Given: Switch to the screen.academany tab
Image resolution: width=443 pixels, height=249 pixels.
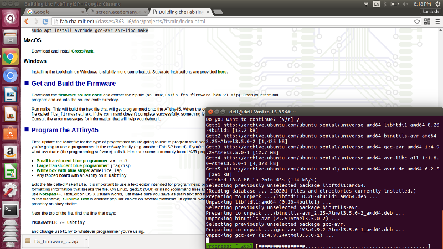Looking at the screenshot, I should (118, 12).
